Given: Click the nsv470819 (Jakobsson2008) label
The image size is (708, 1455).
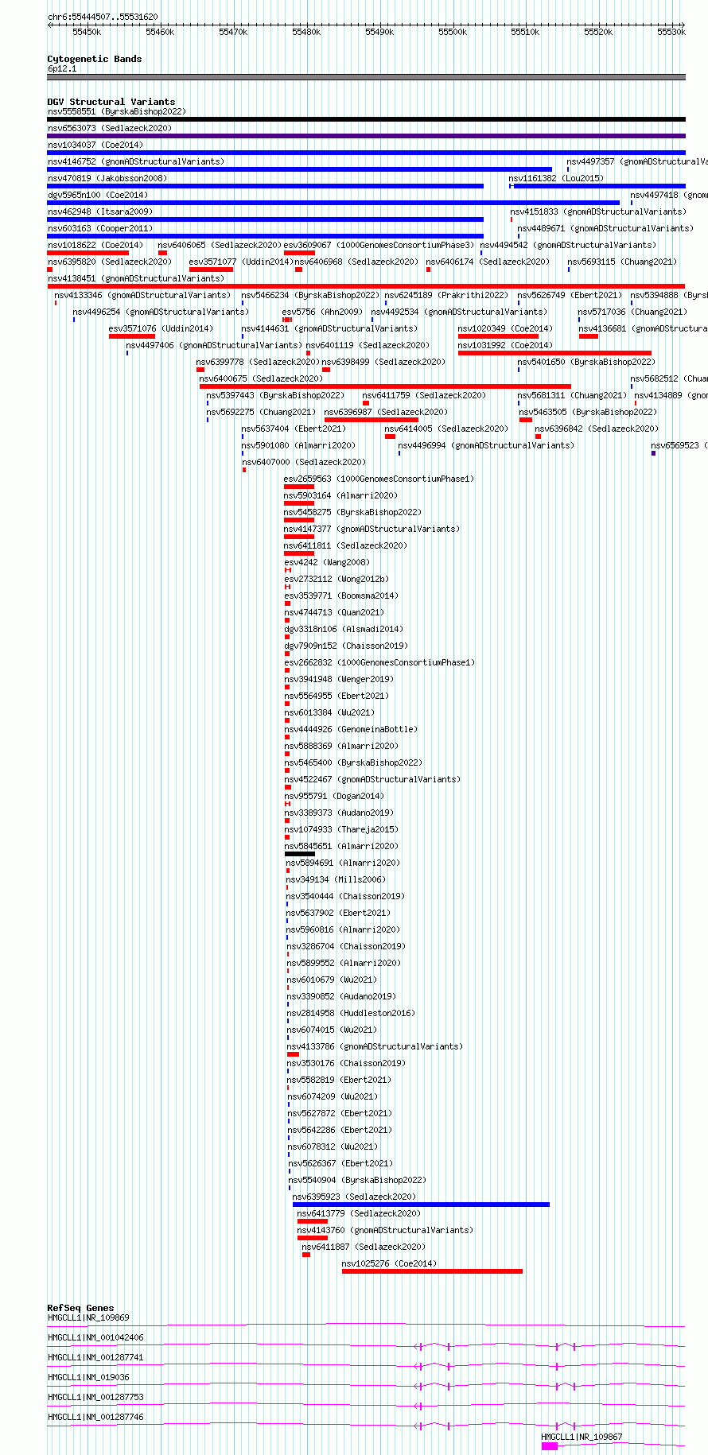Looking at the screenshot, I should [107, 178].
